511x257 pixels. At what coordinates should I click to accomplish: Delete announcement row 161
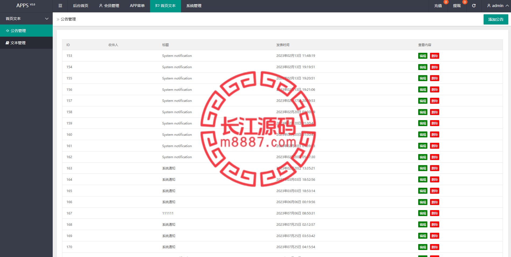(435, 146)
